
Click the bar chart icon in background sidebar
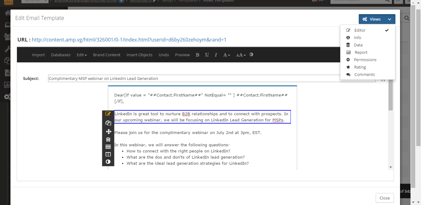7,85
